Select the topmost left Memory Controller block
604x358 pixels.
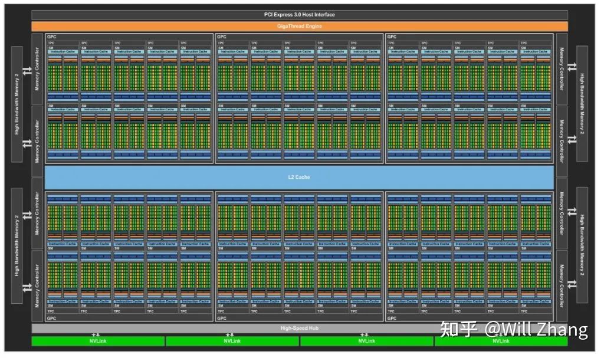[38, 68]
